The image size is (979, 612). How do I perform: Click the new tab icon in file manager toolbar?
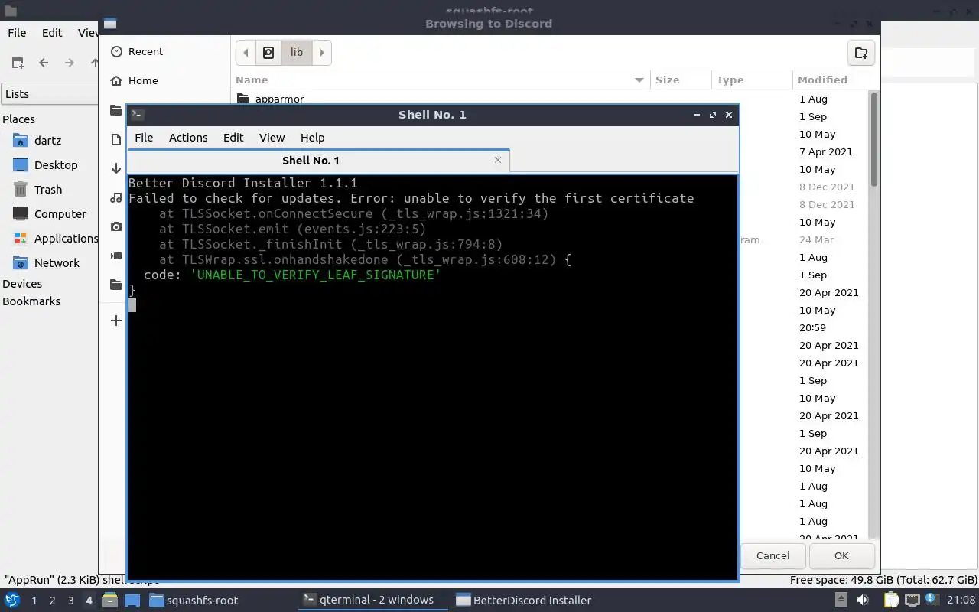click(x=18, y=63)
